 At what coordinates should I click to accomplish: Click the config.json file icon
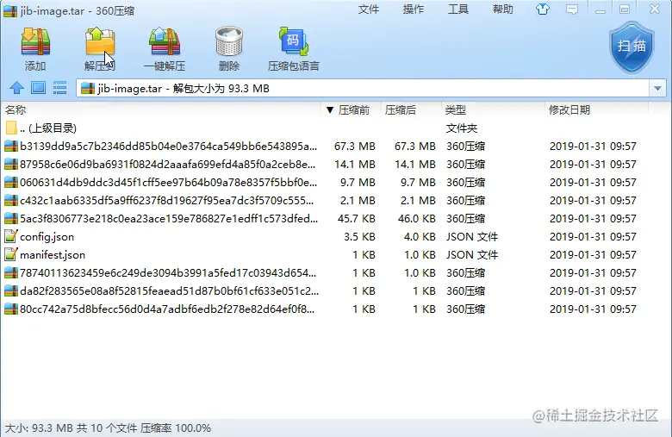point(10,237)
